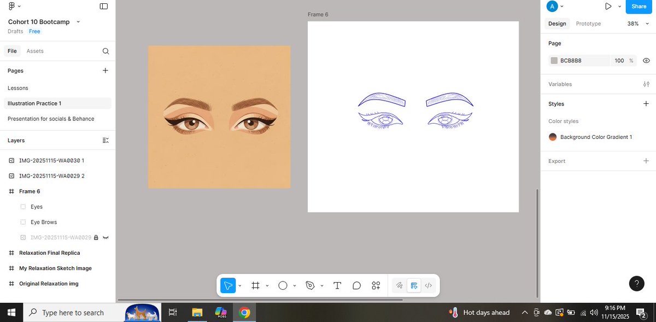656x322 pixels.
Task: Open the Cohort 10 Bootcamp dropdown
Action: 78,22
